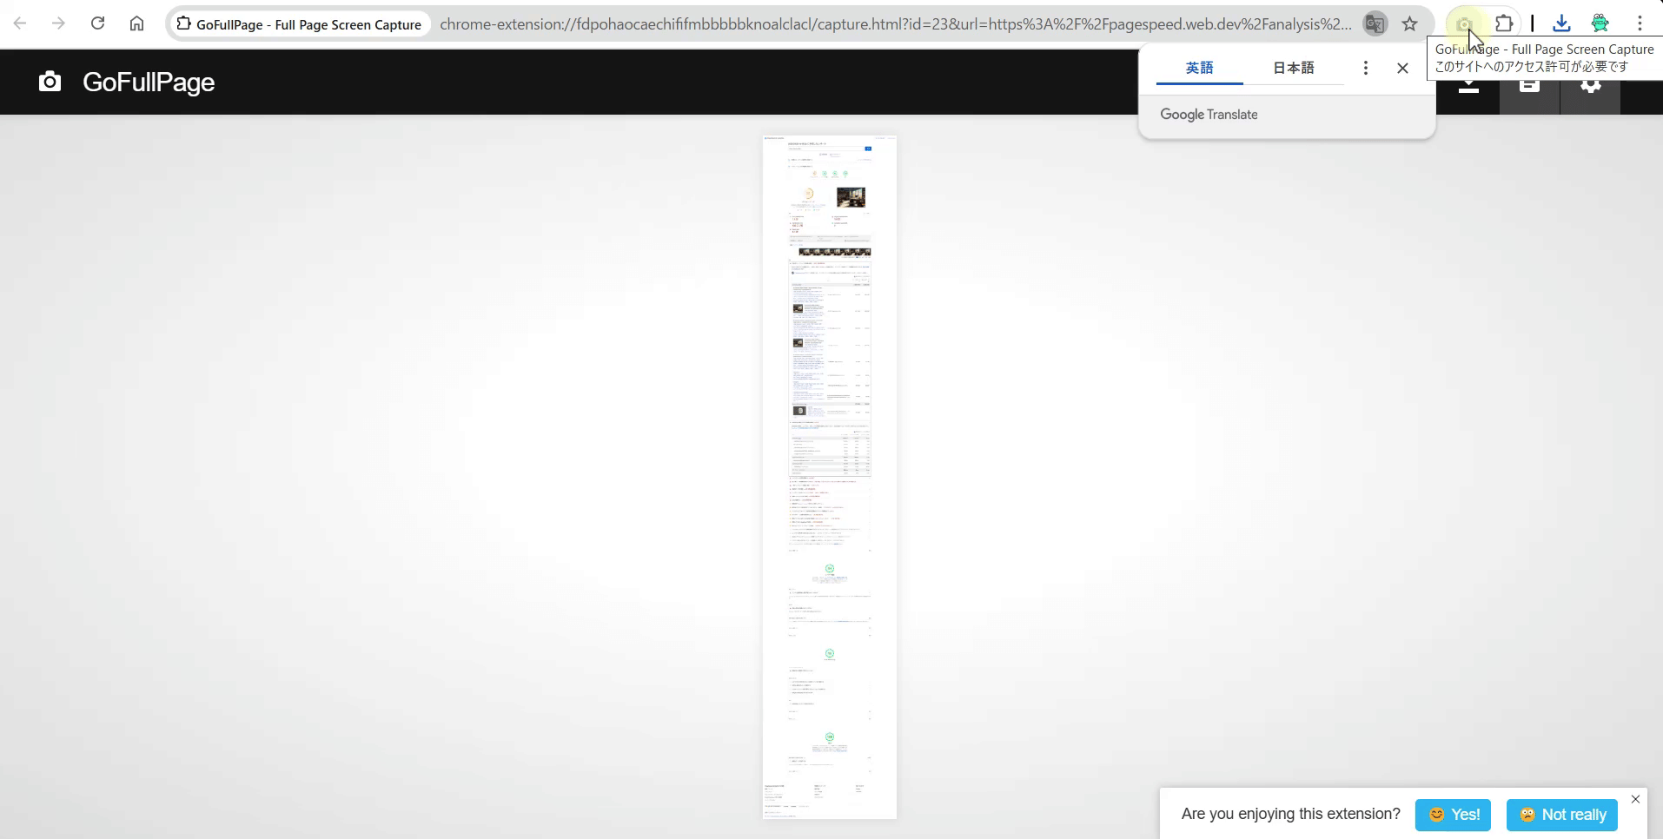1663x839 pixels.
Task: Open Chrome downloads from the toolbar
Action: pos(1561,24)
